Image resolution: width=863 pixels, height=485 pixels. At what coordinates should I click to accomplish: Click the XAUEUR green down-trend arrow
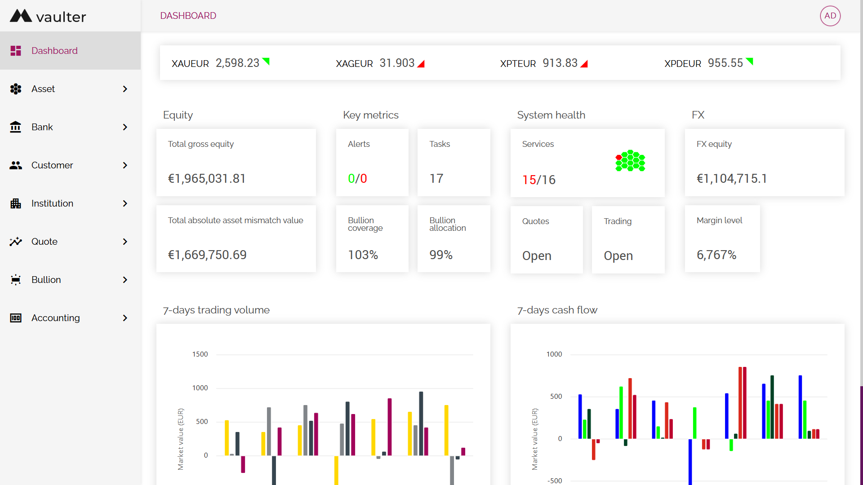pos(266,62)
